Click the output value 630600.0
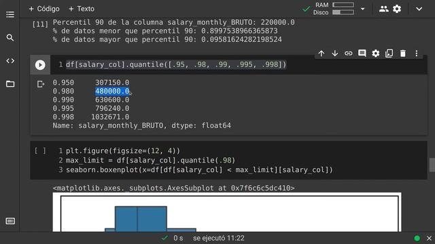Image resolution: width=435 pixels, height=244 pixels. [x=112, y=100]
